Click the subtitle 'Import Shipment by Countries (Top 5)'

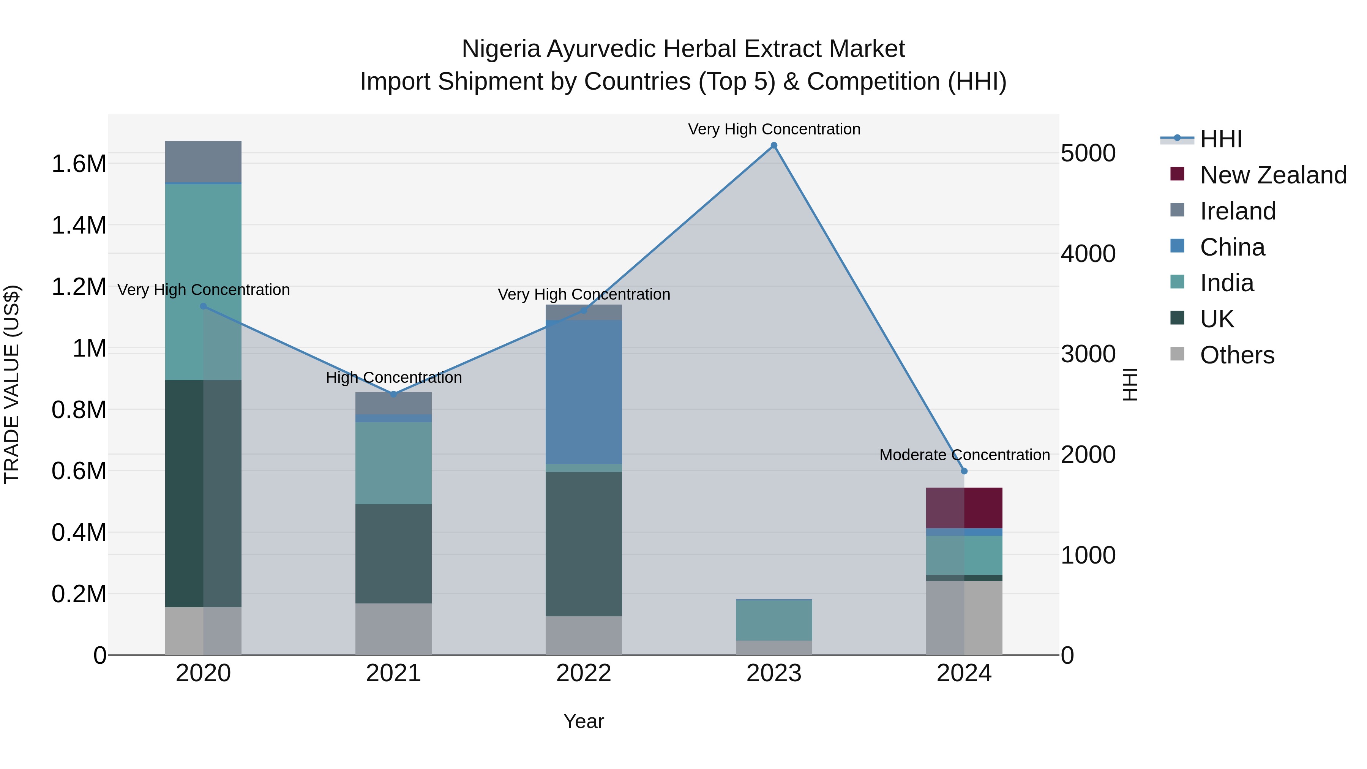(567, 82)
